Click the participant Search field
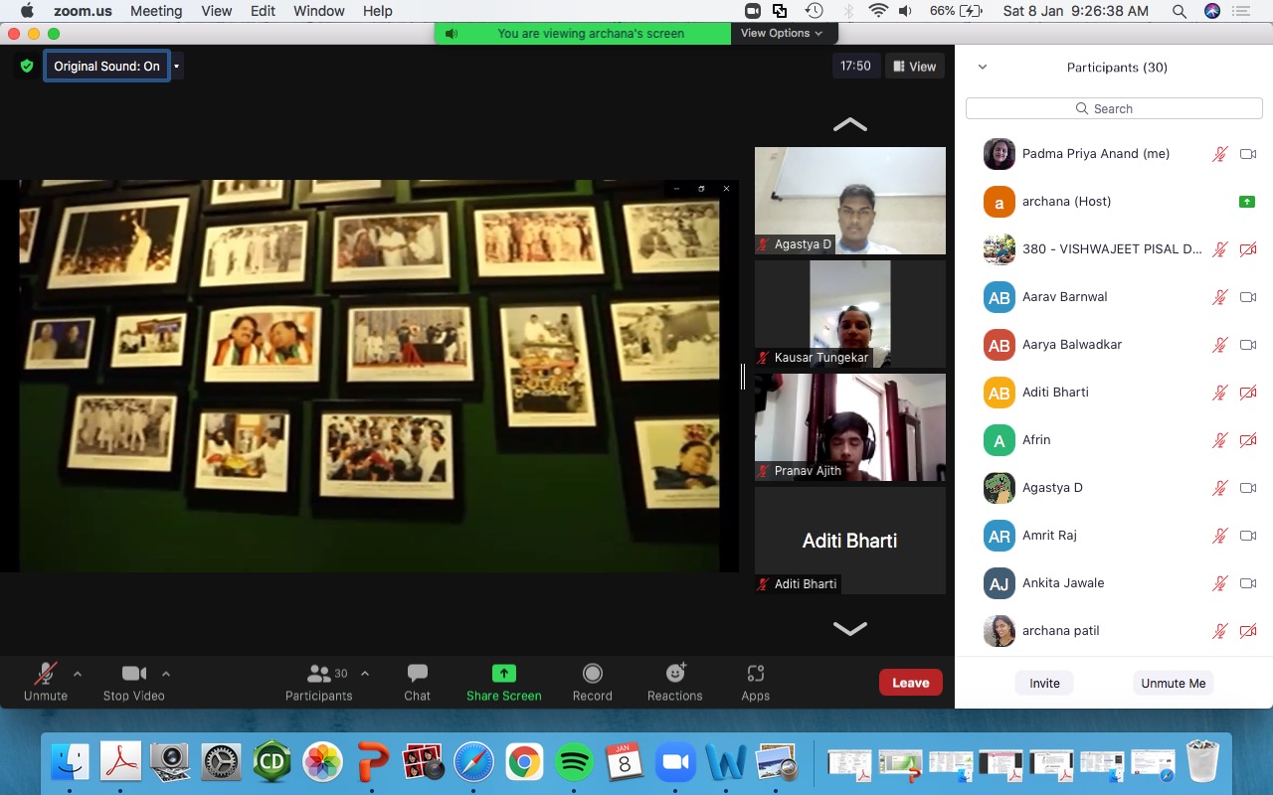 coord(1114,108)
